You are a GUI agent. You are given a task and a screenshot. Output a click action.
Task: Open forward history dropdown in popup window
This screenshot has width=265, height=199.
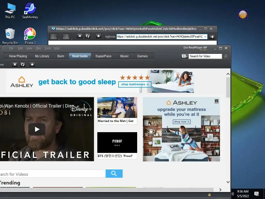point(71,39)
